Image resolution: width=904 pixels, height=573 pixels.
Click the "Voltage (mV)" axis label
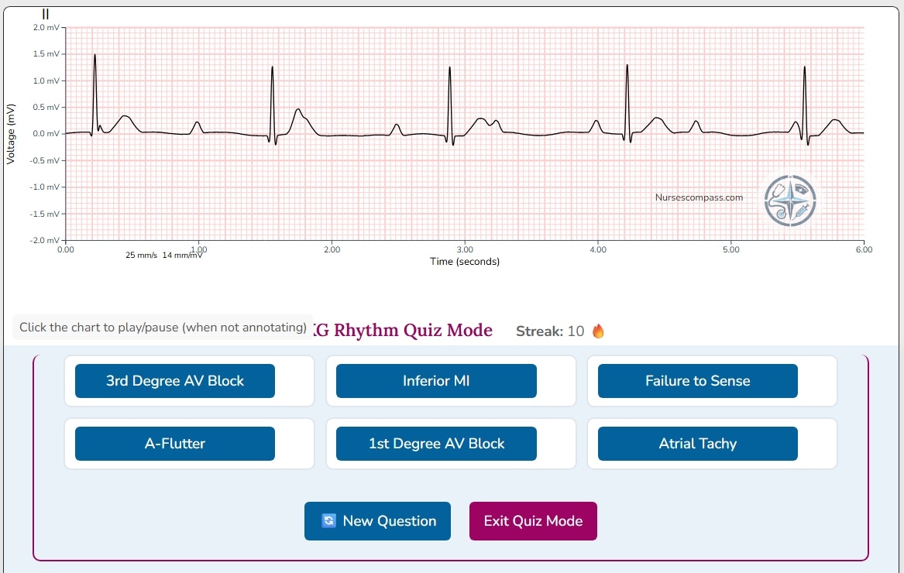click(10, 133)
